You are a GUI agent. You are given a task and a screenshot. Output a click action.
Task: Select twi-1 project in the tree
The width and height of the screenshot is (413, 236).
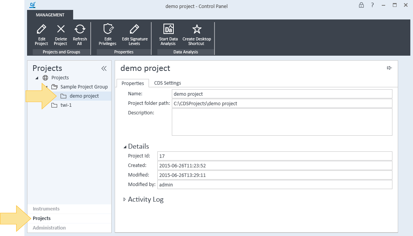click(66, 105)
